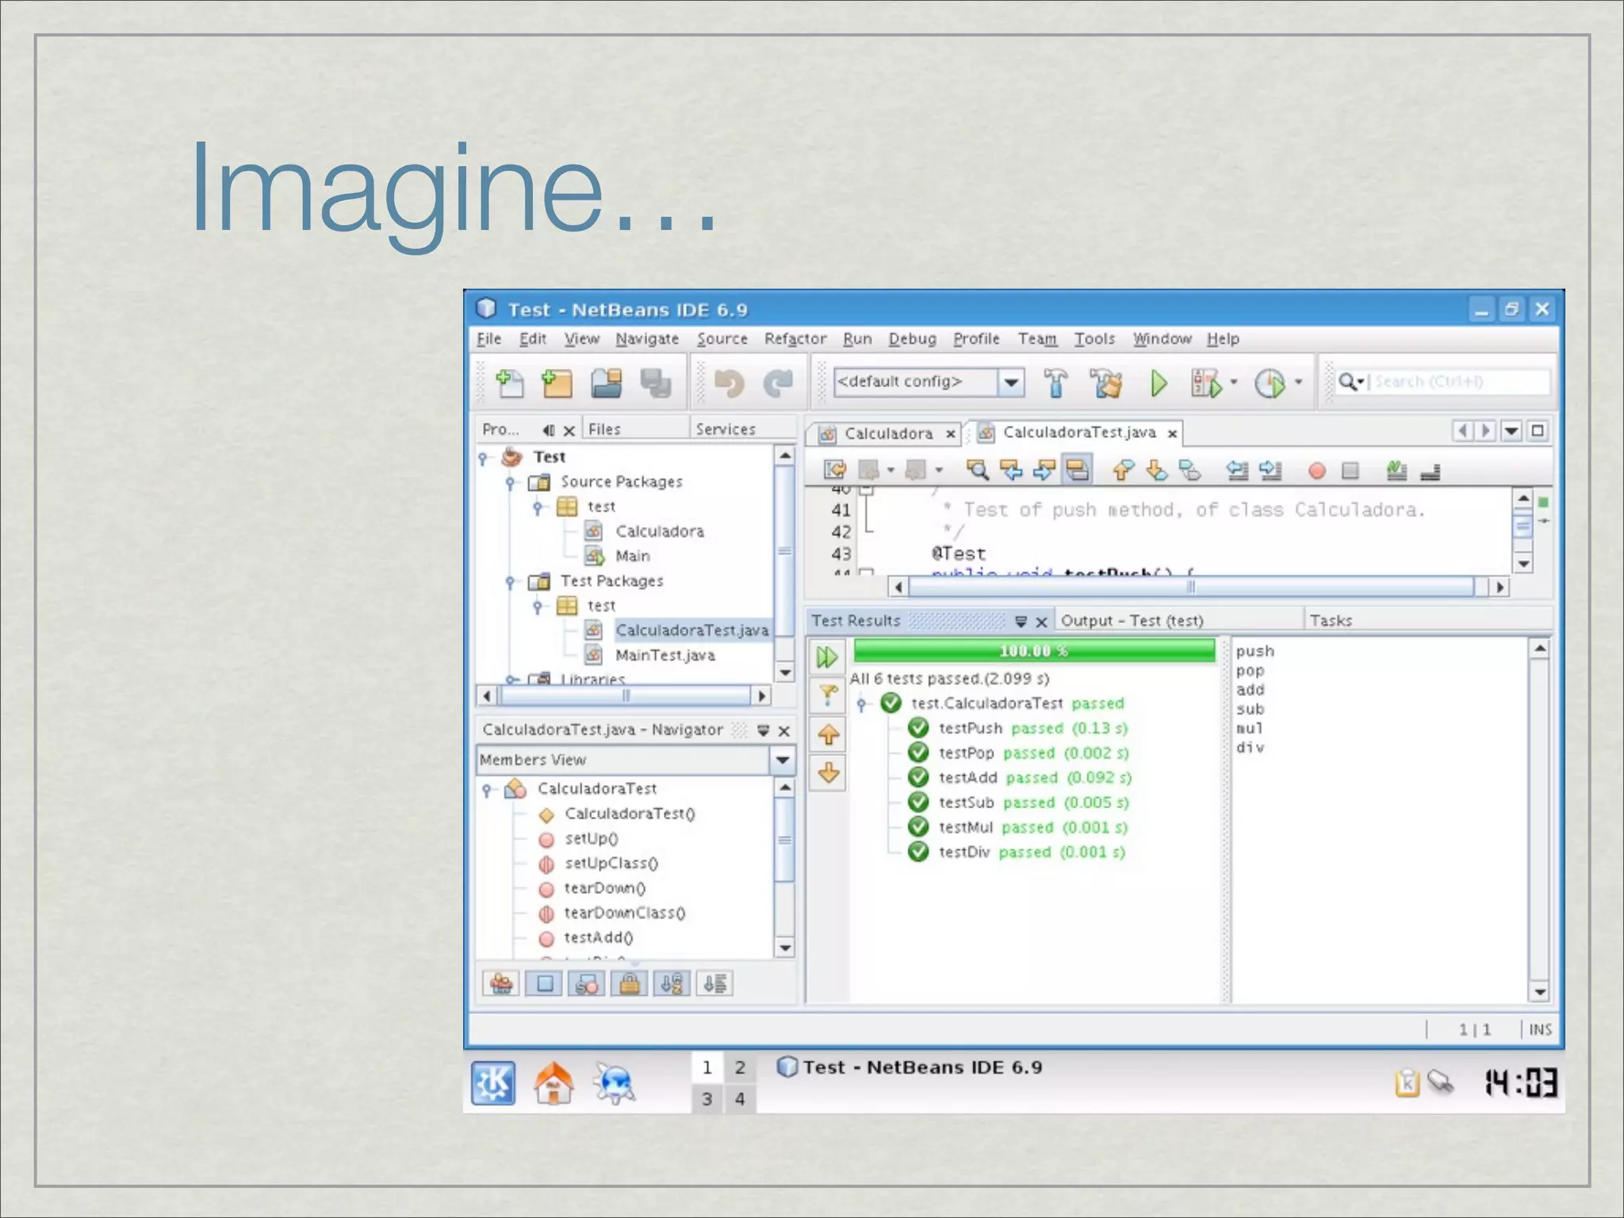
Task: Click the New Project toolbar icon
Action: click(557, 383)
